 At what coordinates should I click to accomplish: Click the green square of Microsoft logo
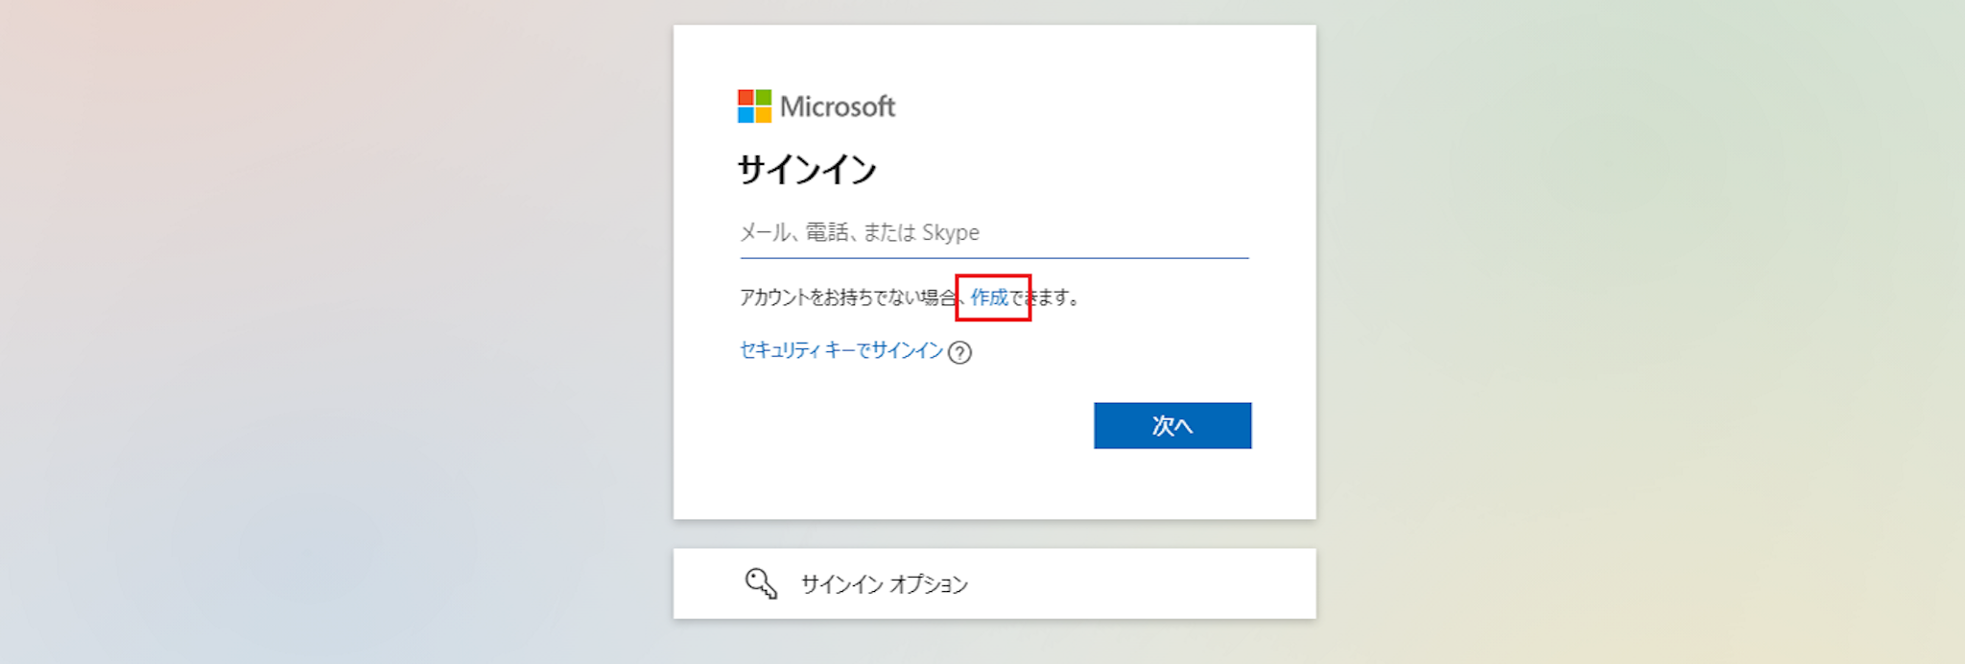(763, 98)
